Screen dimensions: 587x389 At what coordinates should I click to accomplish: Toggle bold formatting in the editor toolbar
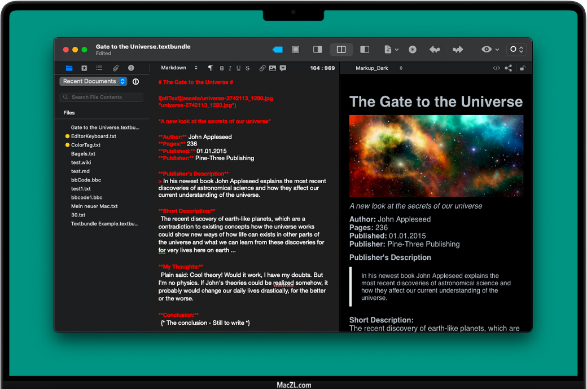(x=222, y=68)
